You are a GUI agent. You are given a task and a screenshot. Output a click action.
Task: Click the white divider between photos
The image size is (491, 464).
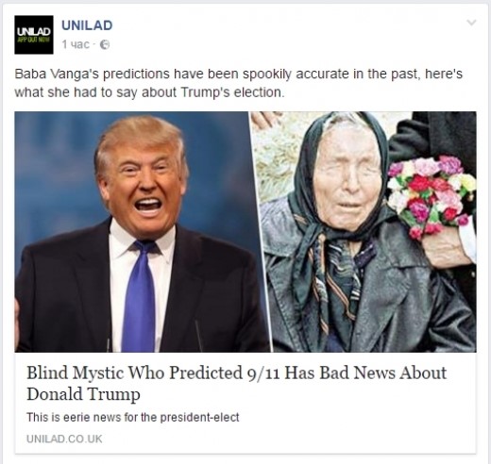[262, 232]
